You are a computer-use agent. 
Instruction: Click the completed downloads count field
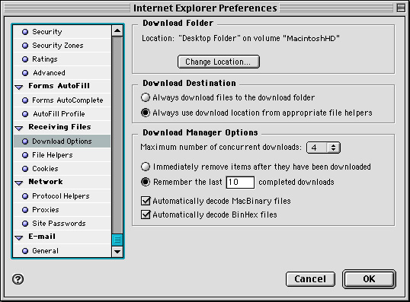pos(240,182)
